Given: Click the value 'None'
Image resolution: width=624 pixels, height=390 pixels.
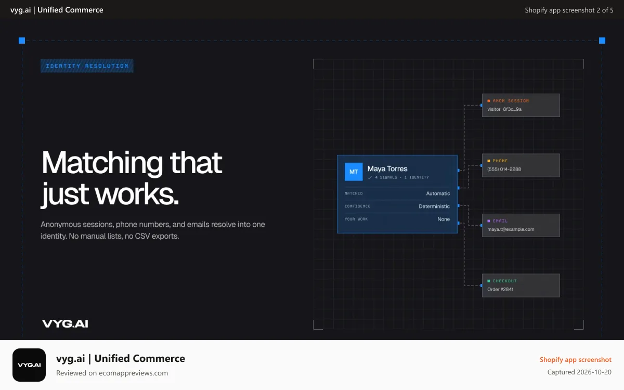Looking at the screenshot, I should [444, 219].
